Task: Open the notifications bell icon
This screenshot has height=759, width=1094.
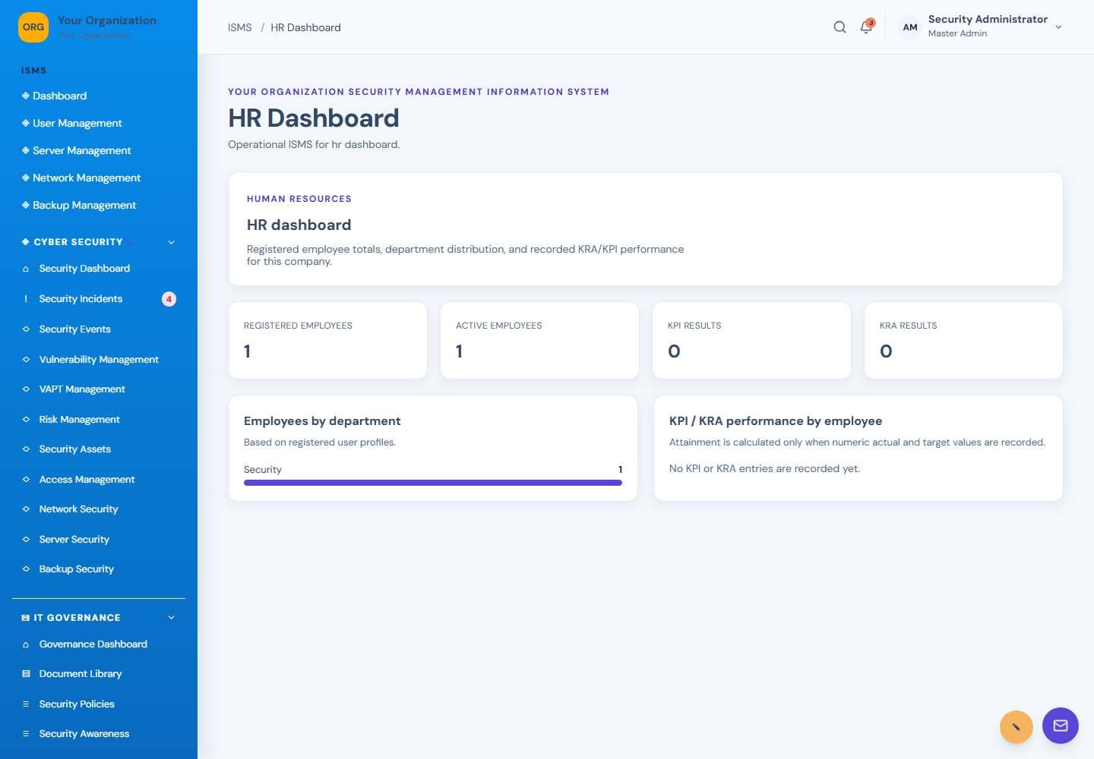Action: [866, 27]
